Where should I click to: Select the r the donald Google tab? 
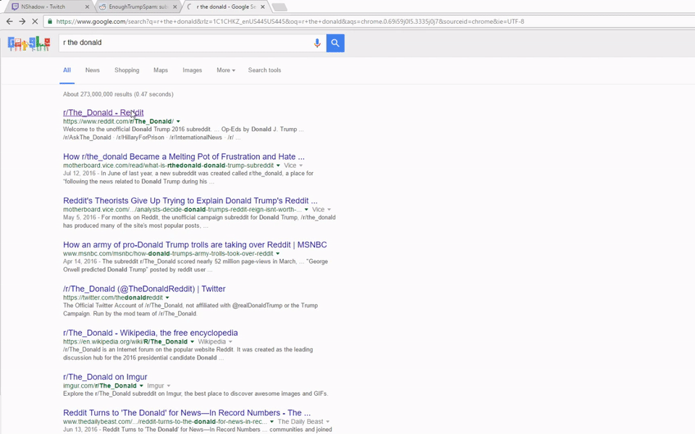pos(226,7)
